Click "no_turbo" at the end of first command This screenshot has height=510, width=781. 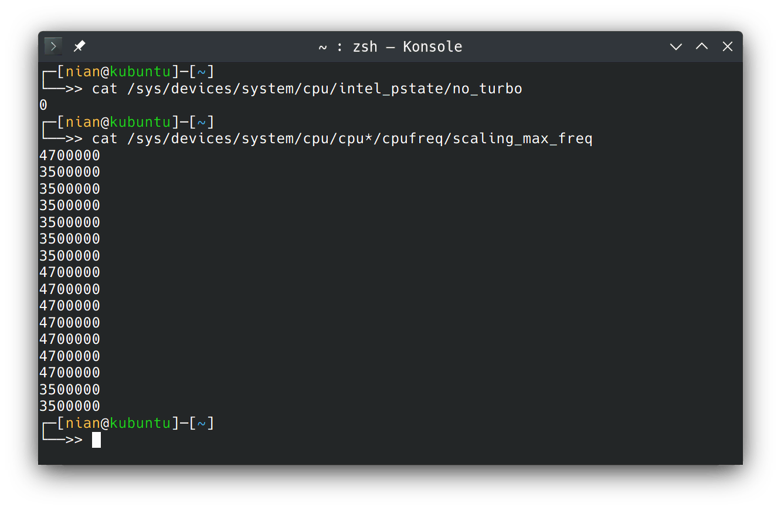point(487,89)
